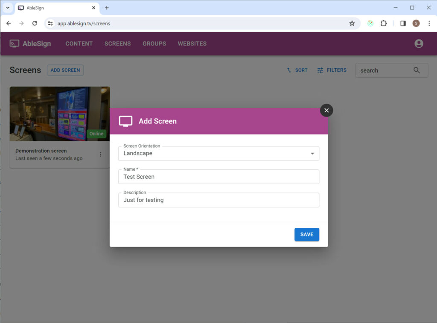Click the ADD SCREEN button

click(65, 70)
